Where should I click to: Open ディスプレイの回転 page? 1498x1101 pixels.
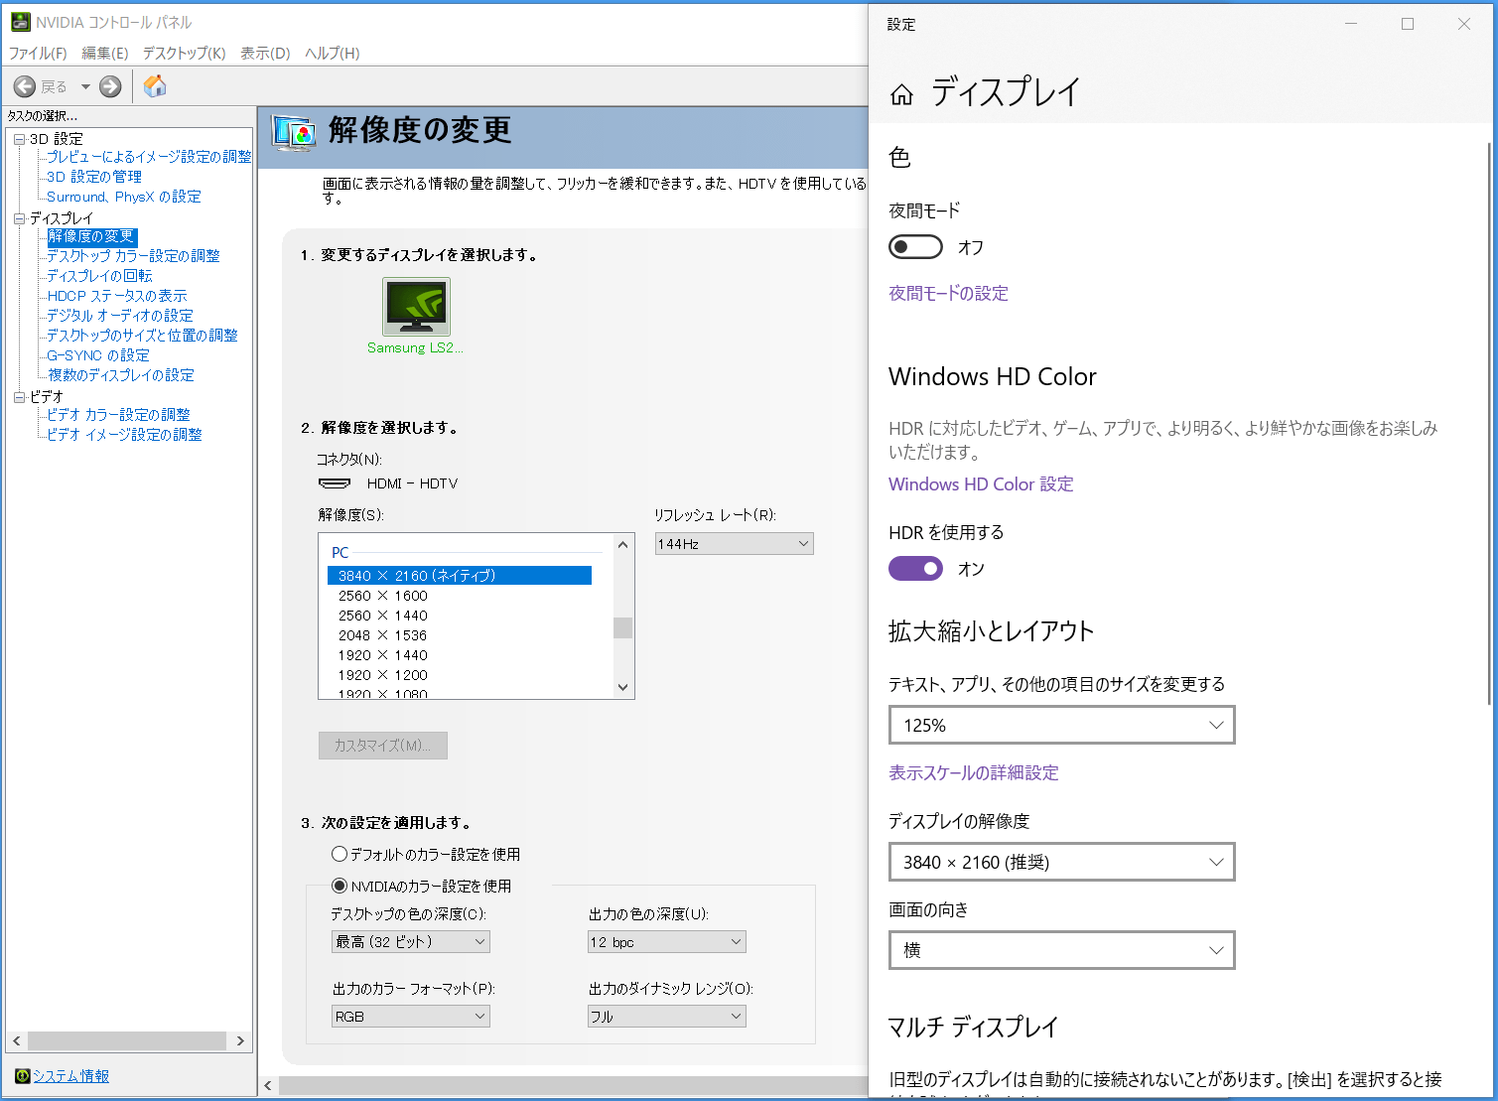coord(99,276)
